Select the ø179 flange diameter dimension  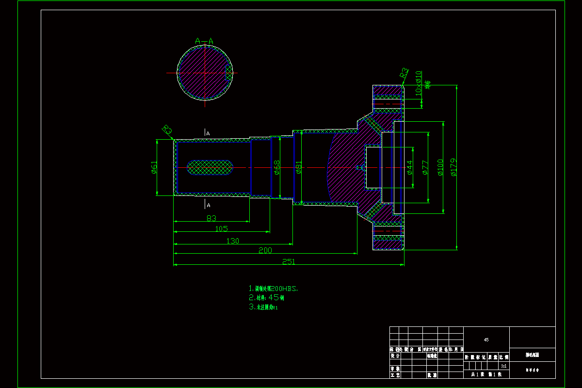pyautogui.click(x=453, y=167)
